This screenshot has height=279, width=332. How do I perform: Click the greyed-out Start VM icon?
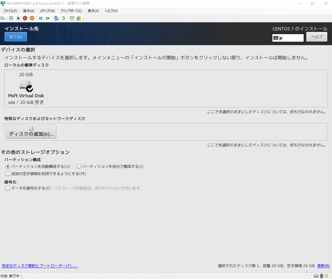point(11,18)
